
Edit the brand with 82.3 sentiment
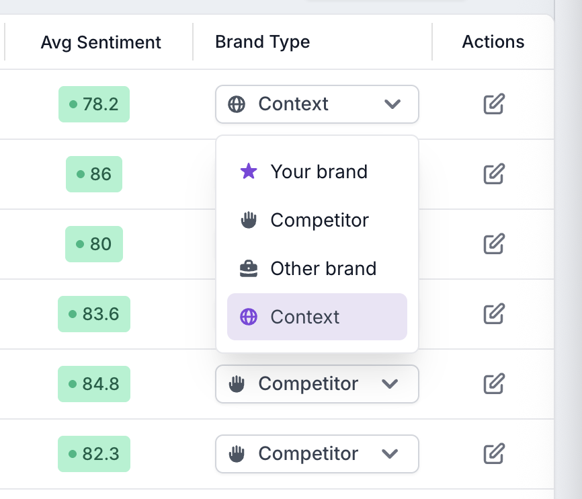pyautogui.click(x=494, y=453)
